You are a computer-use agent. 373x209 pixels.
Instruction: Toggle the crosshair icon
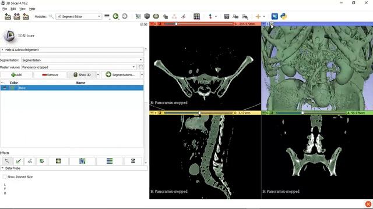[x=258, y=16]
